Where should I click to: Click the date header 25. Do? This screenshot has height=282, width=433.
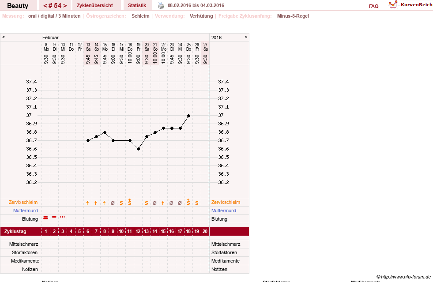point(188,47)
